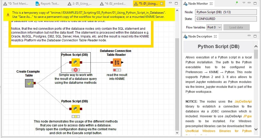Screen dimensions: 261x138
Task: Close the Node Monitor view
Action: (211, 4)
